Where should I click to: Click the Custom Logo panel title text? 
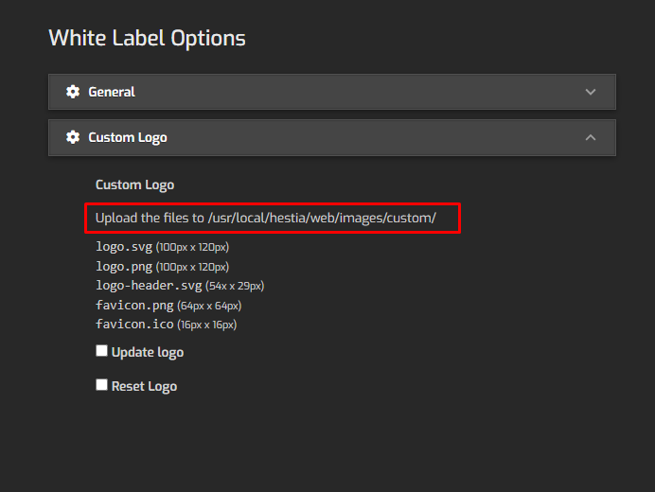[128, 138]
